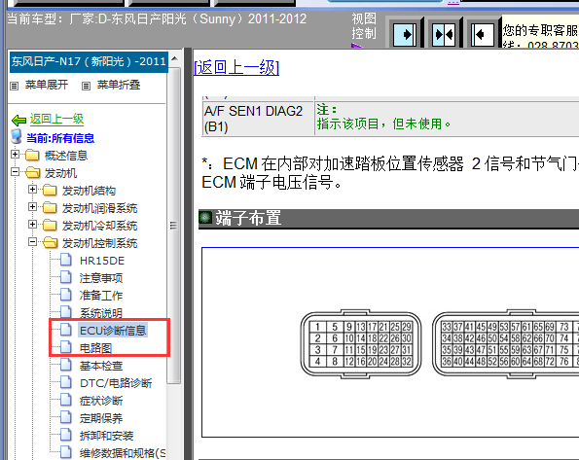Click the 发动机结构 tree label
Viewport: 579px width, 460px height.
(x=89, y=191)
